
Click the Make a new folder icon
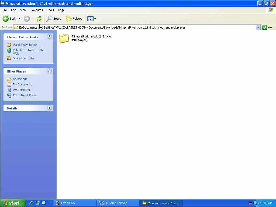[x=9, y=45]
